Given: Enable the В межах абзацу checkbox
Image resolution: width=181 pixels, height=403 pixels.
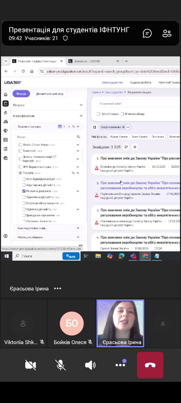Looking at the screenshot, I should (x=123, y=114).
